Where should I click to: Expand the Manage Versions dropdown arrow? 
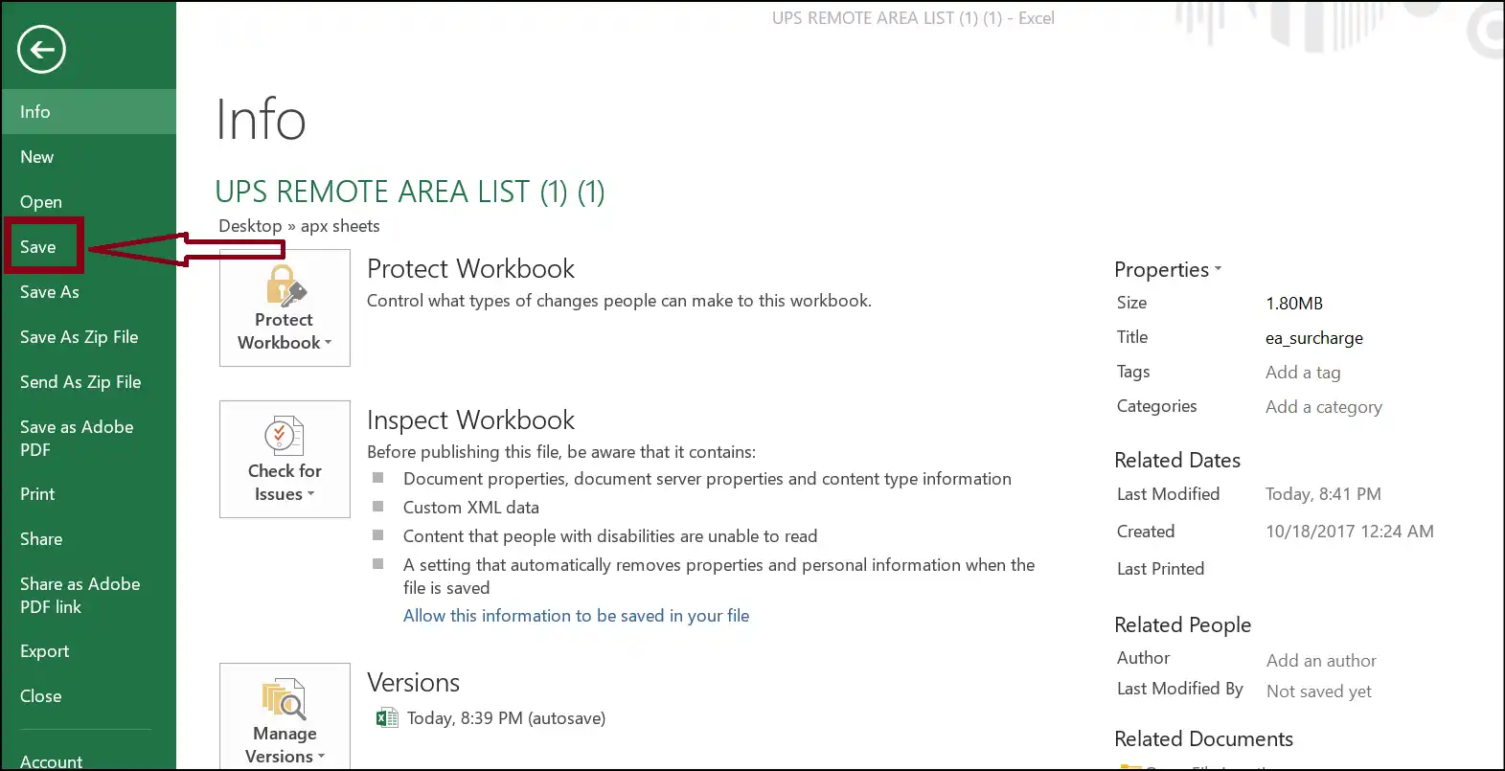[x=321, y=757]
